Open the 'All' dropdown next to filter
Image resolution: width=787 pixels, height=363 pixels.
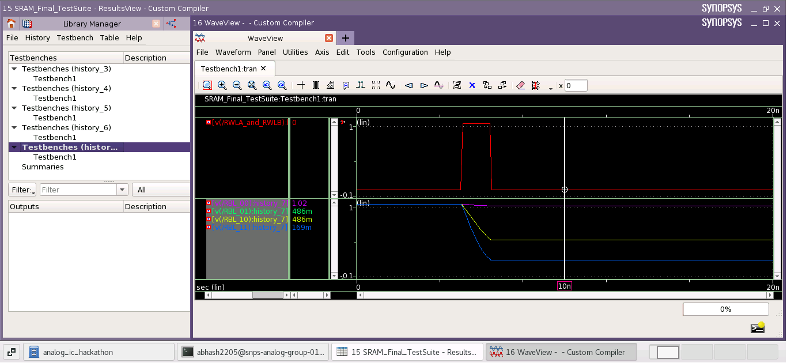[161, 190]
